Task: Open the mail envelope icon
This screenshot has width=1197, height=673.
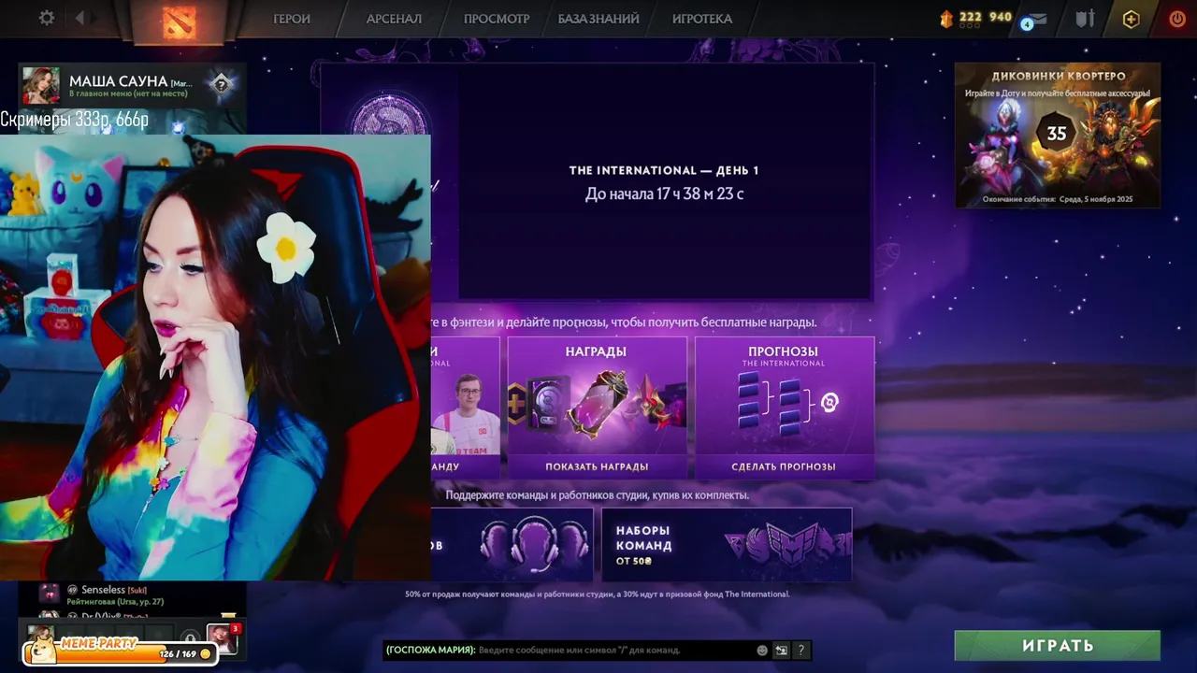Action: [x=1035, y=20]
